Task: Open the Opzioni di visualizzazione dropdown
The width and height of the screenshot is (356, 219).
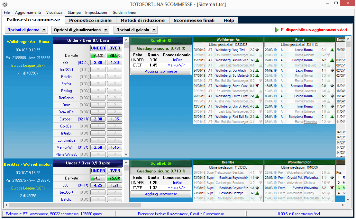Action: click(x=78, y=30)
